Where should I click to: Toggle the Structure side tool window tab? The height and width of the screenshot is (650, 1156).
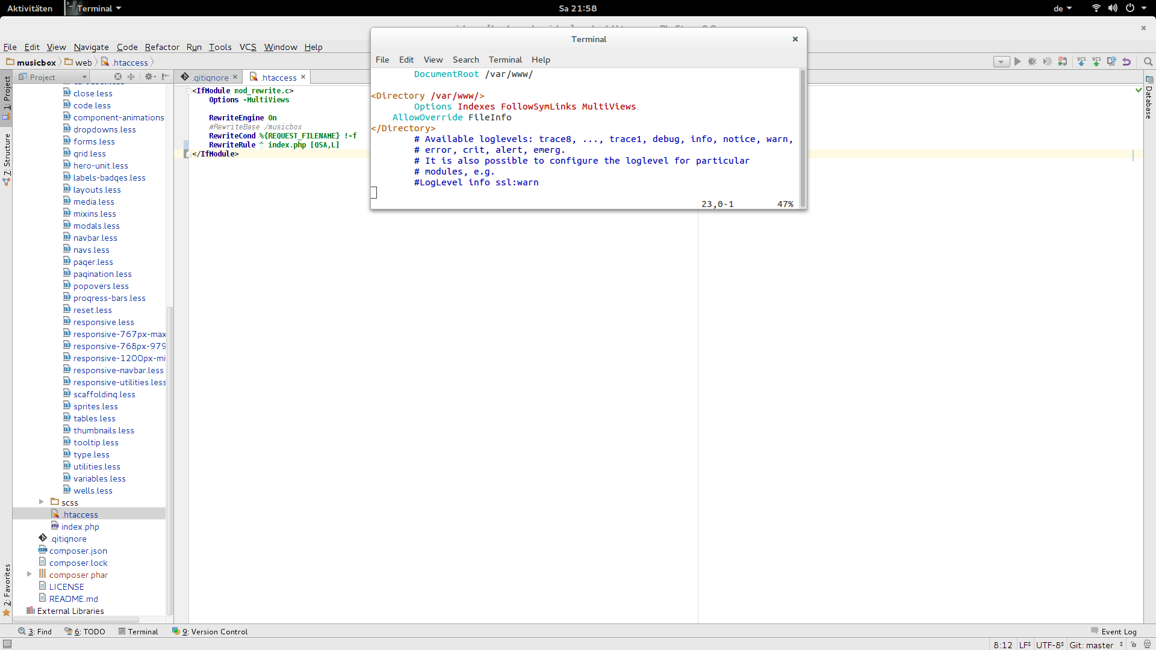click(x=7, y=158)
